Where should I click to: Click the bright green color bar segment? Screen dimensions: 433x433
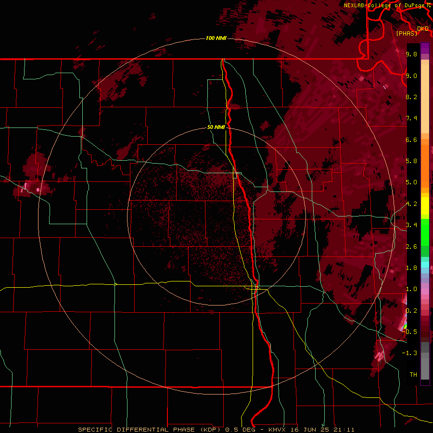tap(425, 232)
